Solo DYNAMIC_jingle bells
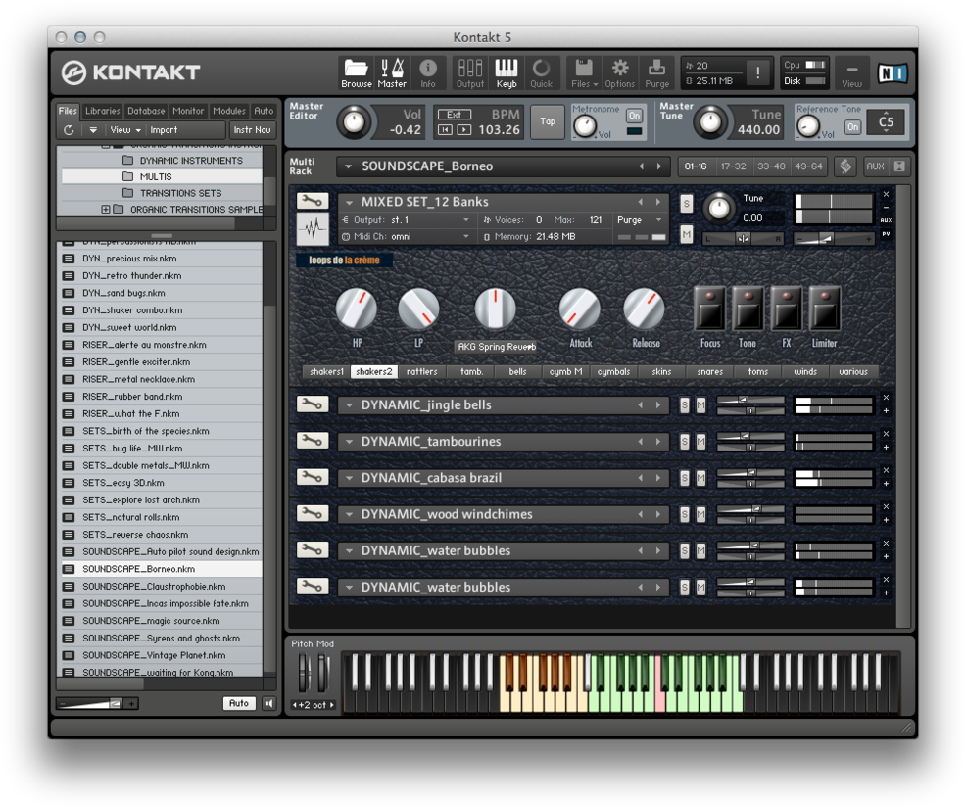This screenshot has width=965, height=807. click(x=685, y=405)
